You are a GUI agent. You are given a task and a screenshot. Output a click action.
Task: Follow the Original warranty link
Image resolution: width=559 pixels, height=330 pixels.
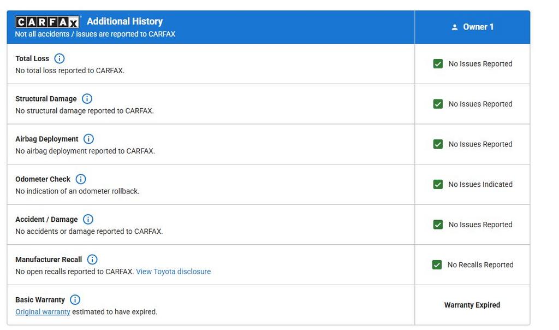(x=43, y=312)
